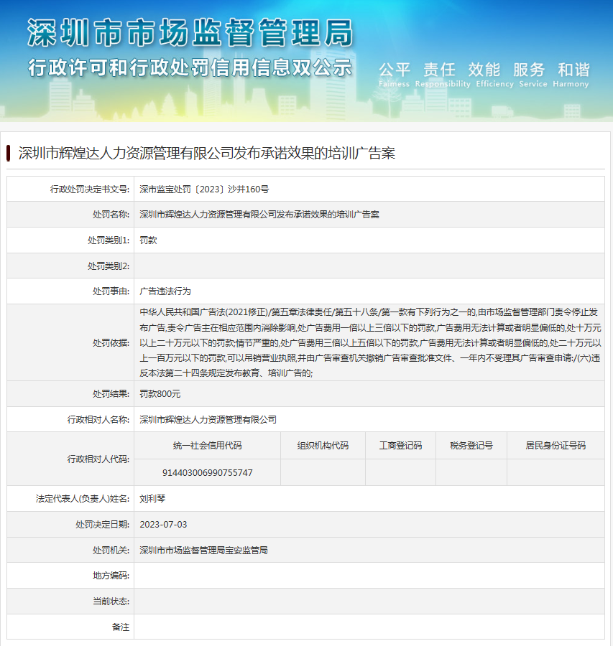Image resolution: width=613 pixels, height=646 pixels.
Task: Click the 罚款 value in 处罚类别1
Action: pos(148,240)
